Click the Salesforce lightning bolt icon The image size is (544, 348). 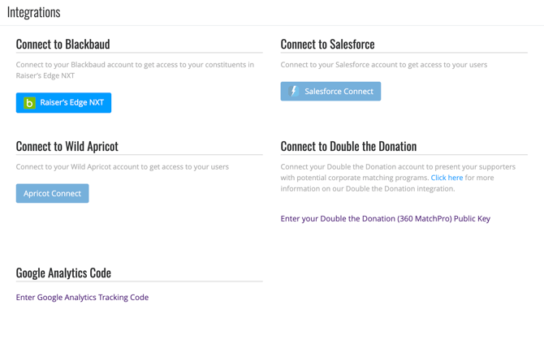coord(294,92)
